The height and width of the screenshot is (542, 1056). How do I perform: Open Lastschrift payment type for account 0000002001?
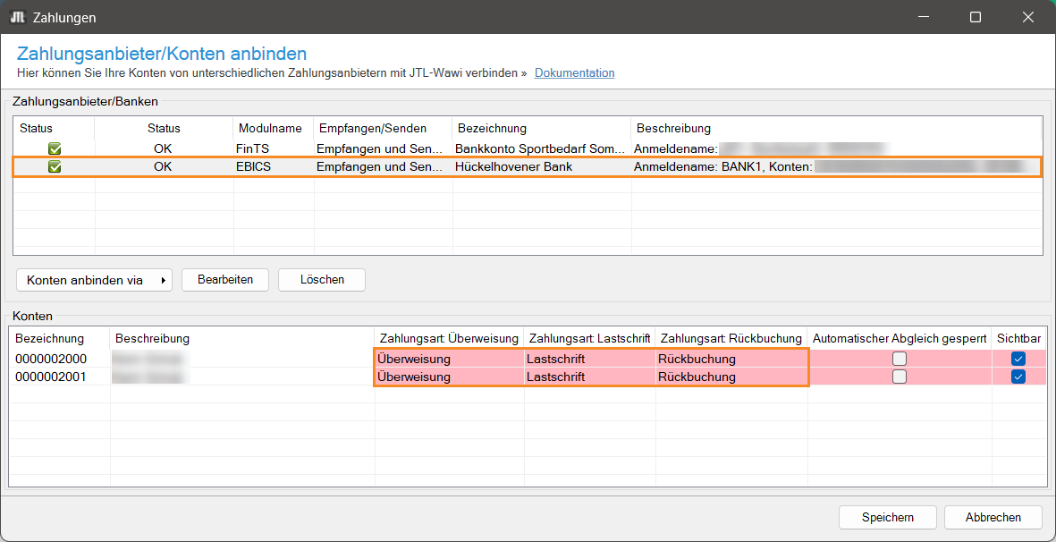pyautogui.click(x=589, y=377)
